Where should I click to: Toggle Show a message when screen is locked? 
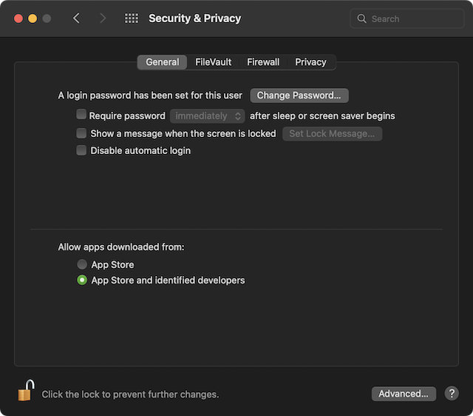coord(81,133)
